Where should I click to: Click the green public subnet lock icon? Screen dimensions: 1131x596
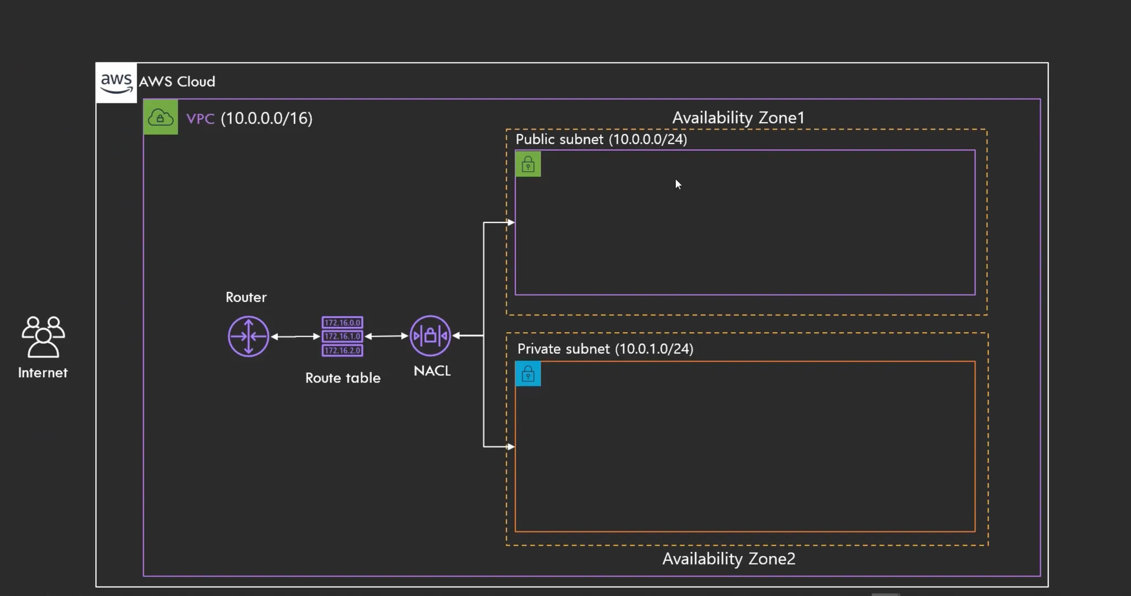(x=528, y=164)
